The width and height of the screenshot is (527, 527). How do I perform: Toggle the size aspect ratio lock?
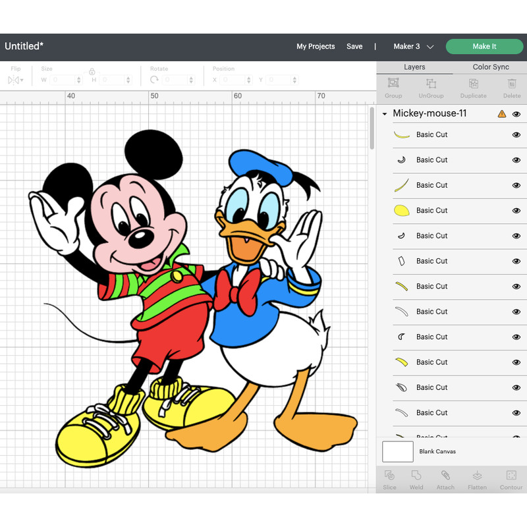[92, 71]
